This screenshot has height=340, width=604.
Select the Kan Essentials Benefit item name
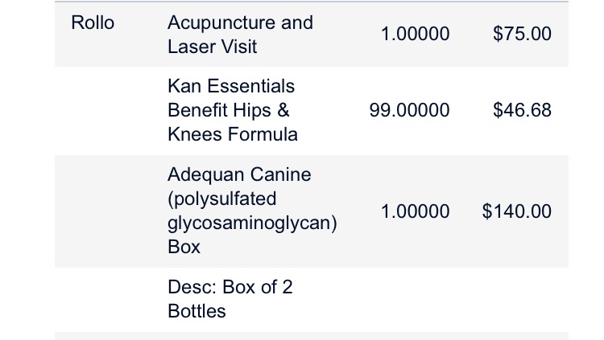pyautogui.click(x=232, y=98)
